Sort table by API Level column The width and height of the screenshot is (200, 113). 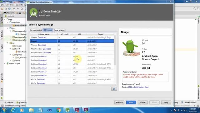(x=65, y=34)
